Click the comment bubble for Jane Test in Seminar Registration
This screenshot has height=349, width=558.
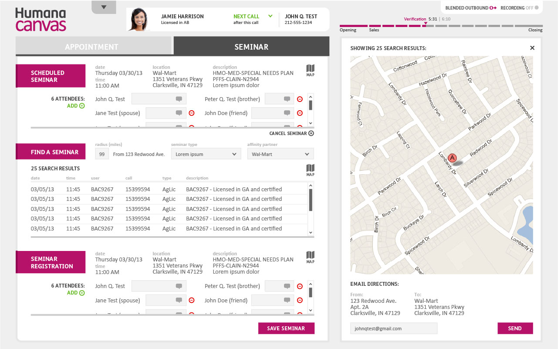pos(179,300)
